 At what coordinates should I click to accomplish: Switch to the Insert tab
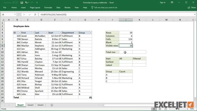pyautogui.click(x=23, y=7)
